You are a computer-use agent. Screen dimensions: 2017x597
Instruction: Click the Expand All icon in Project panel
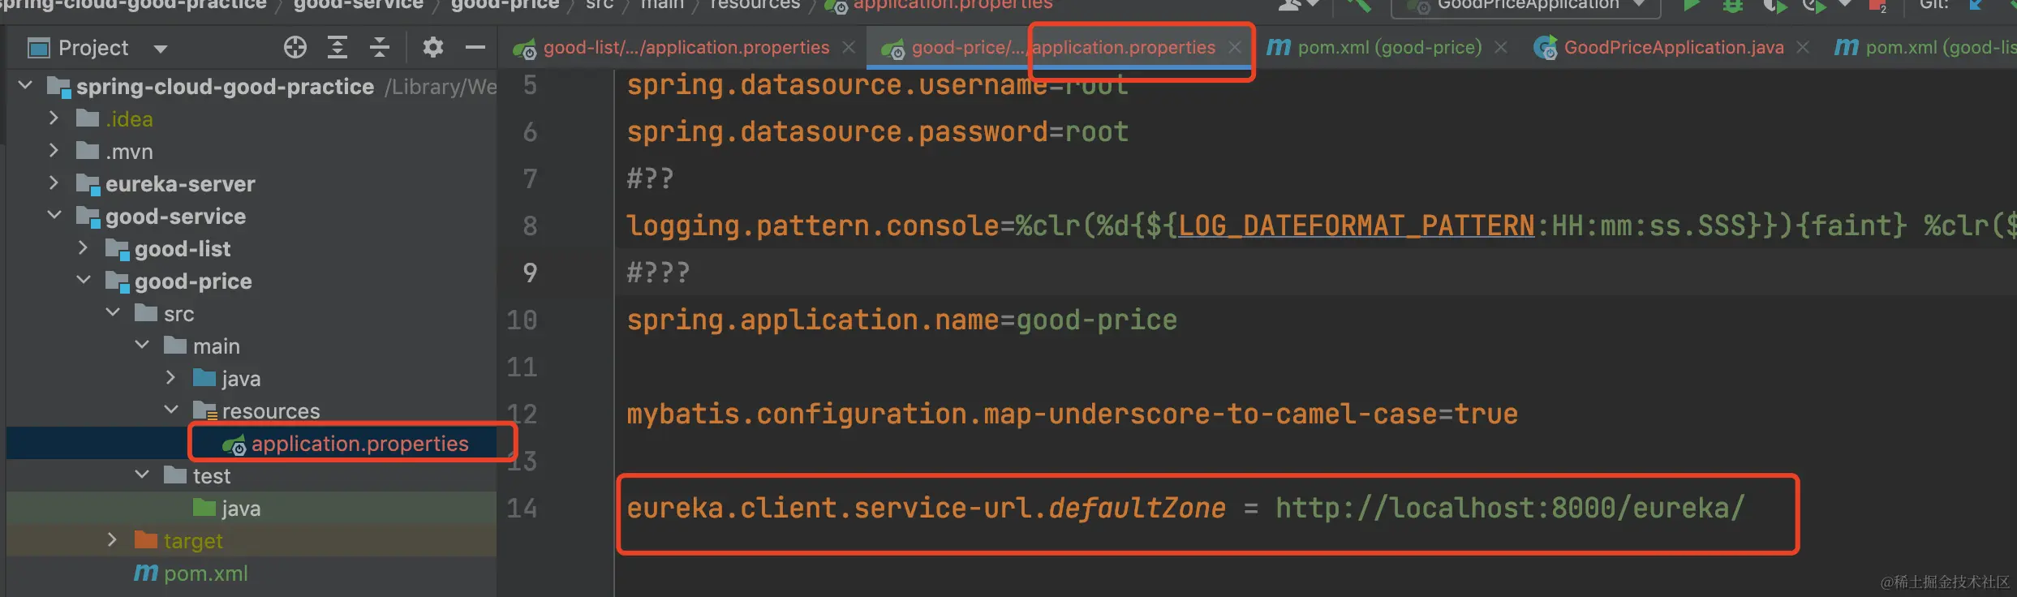click(x=338, y=48)
